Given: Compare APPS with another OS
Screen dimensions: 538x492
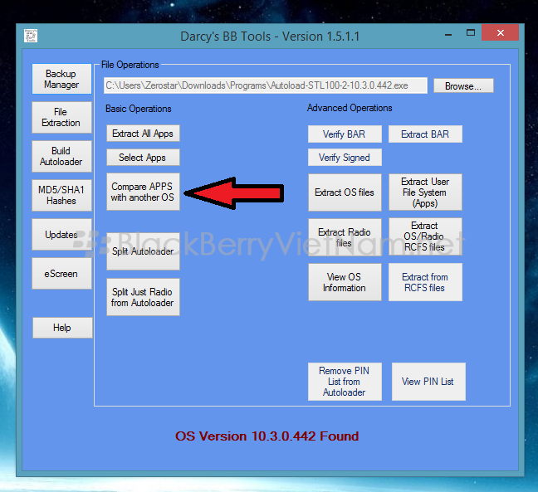Looking at the screenshot, I should [143, 192].
